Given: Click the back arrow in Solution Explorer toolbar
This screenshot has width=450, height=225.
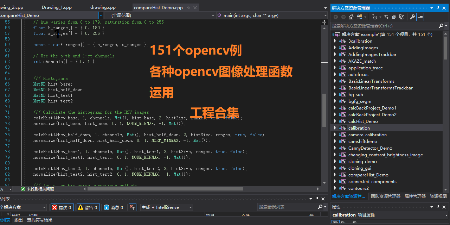Looking at the screenshot, I should pos(336,17).
